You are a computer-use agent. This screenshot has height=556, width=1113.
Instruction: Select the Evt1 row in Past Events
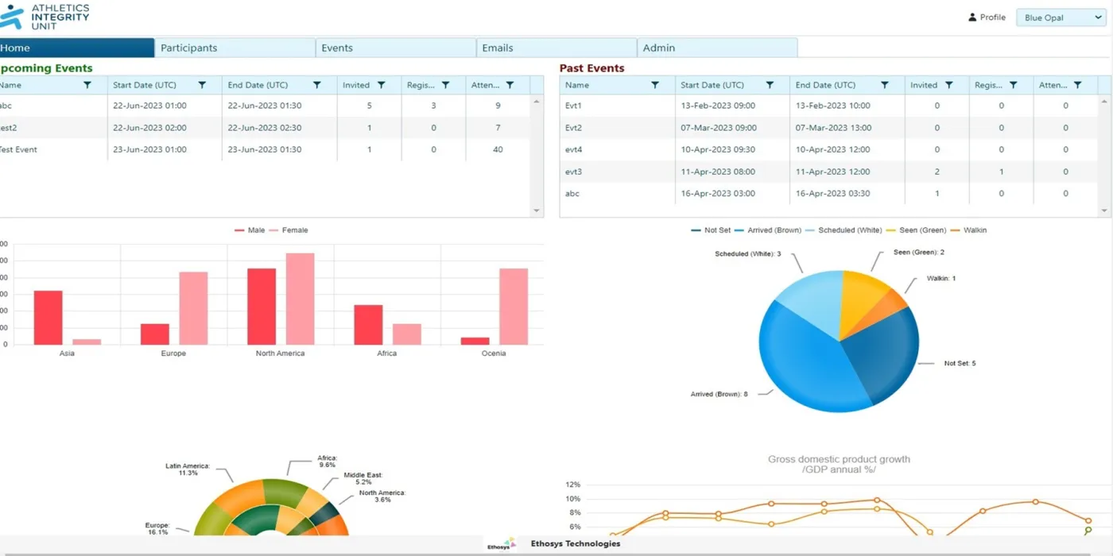click(x=829, y=105)
